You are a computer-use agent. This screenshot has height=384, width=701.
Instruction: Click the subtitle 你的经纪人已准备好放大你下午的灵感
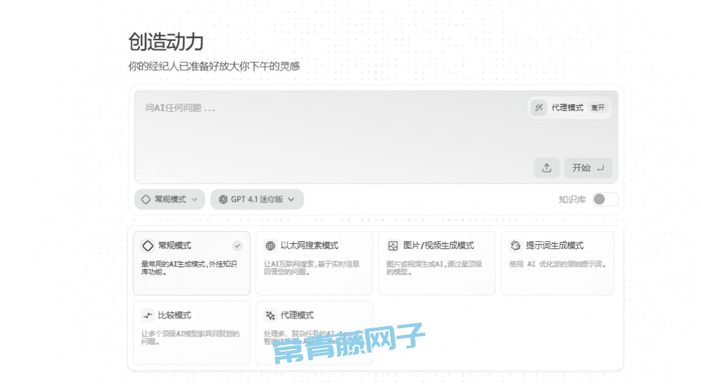point(214,67)
